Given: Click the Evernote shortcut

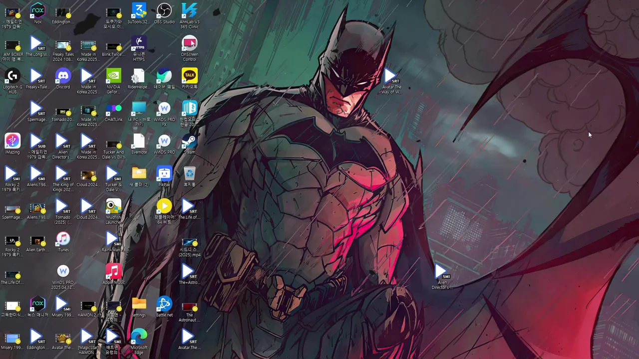Looking at the screenshot, I should (139, 141).
